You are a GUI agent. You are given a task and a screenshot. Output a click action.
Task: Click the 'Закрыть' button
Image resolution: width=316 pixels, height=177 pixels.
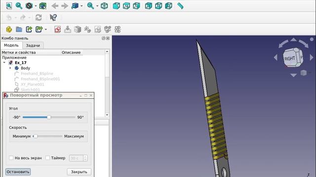pos(79,172)
